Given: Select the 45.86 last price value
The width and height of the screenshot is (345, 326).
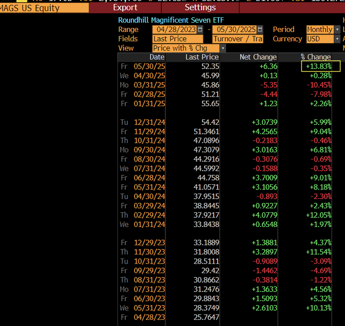Looking at the screenshot, I should (x=210, y=85).
